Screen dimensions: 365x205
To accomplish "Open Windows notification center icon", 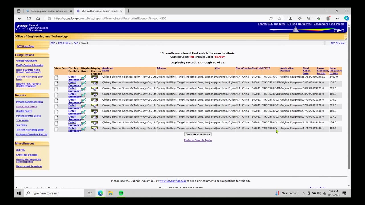I will pos(344,193).
